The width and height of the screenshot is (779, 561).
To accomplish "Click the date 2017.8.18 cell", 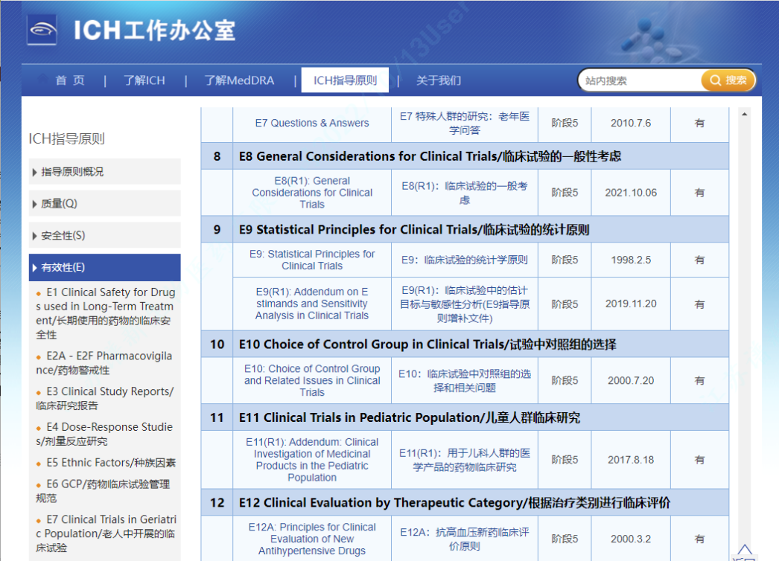I will click(x=631, y=460).
